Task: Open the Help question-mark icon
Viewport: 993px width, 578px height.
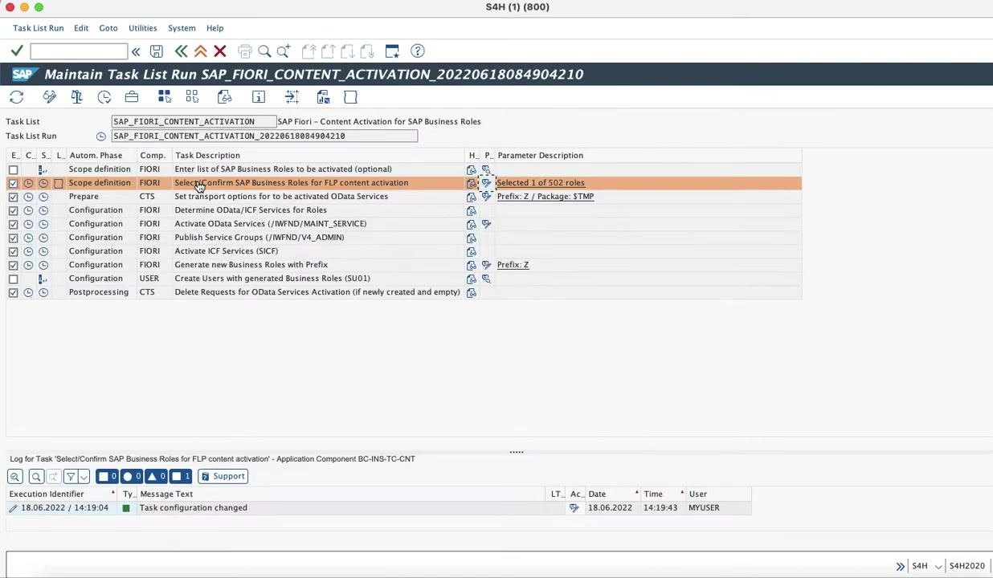Action: coord(418,51)
